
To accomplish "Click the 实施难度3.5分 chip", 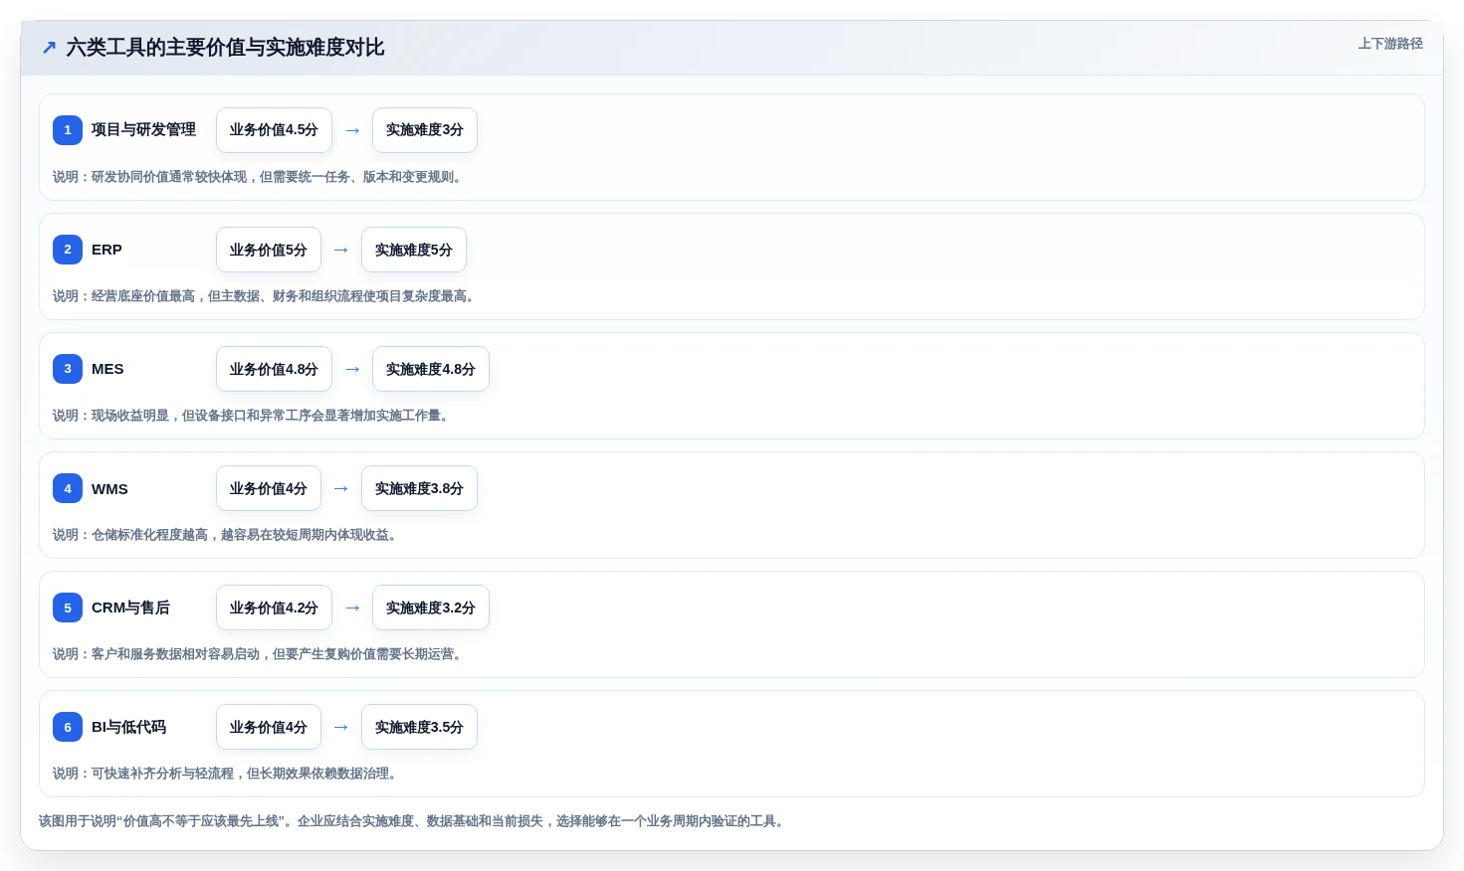I will tap(419, 727).
